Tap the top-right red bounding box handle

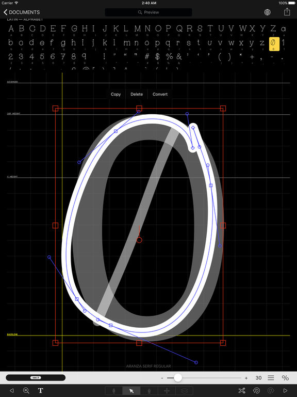(x=223, y=109)
